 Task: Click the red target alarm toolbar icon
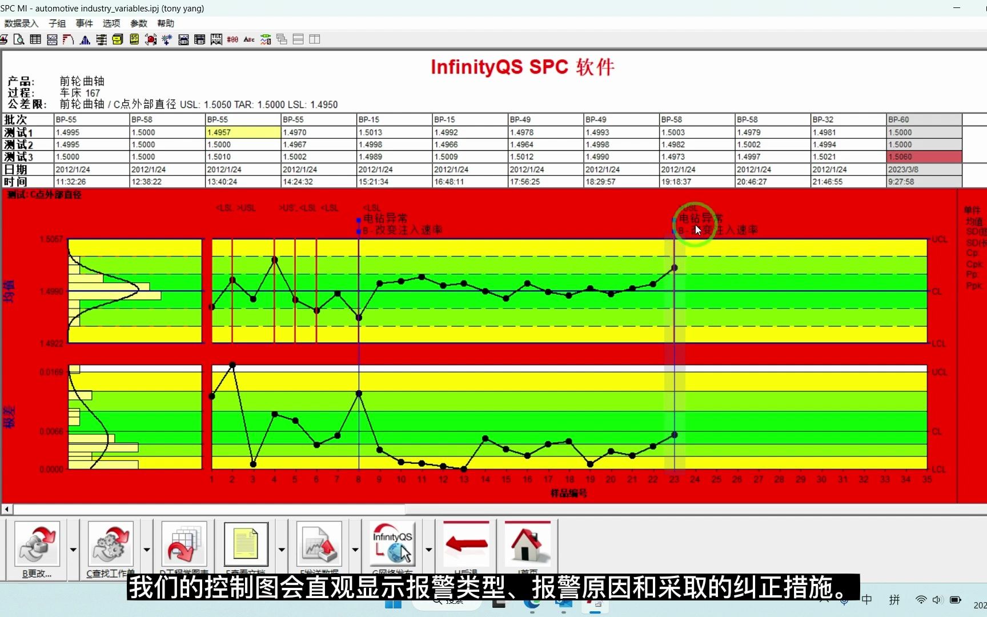(x=151, y=39)
